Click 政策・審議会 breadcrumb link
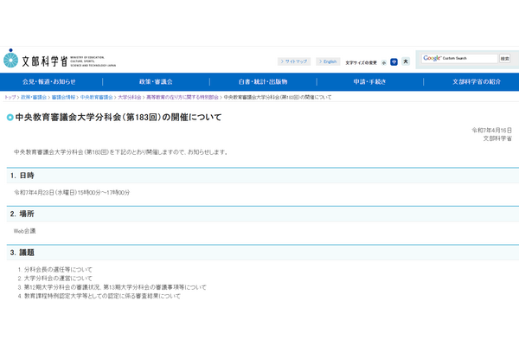This screenshot has height=346, width=519. (x=34, y=98)
